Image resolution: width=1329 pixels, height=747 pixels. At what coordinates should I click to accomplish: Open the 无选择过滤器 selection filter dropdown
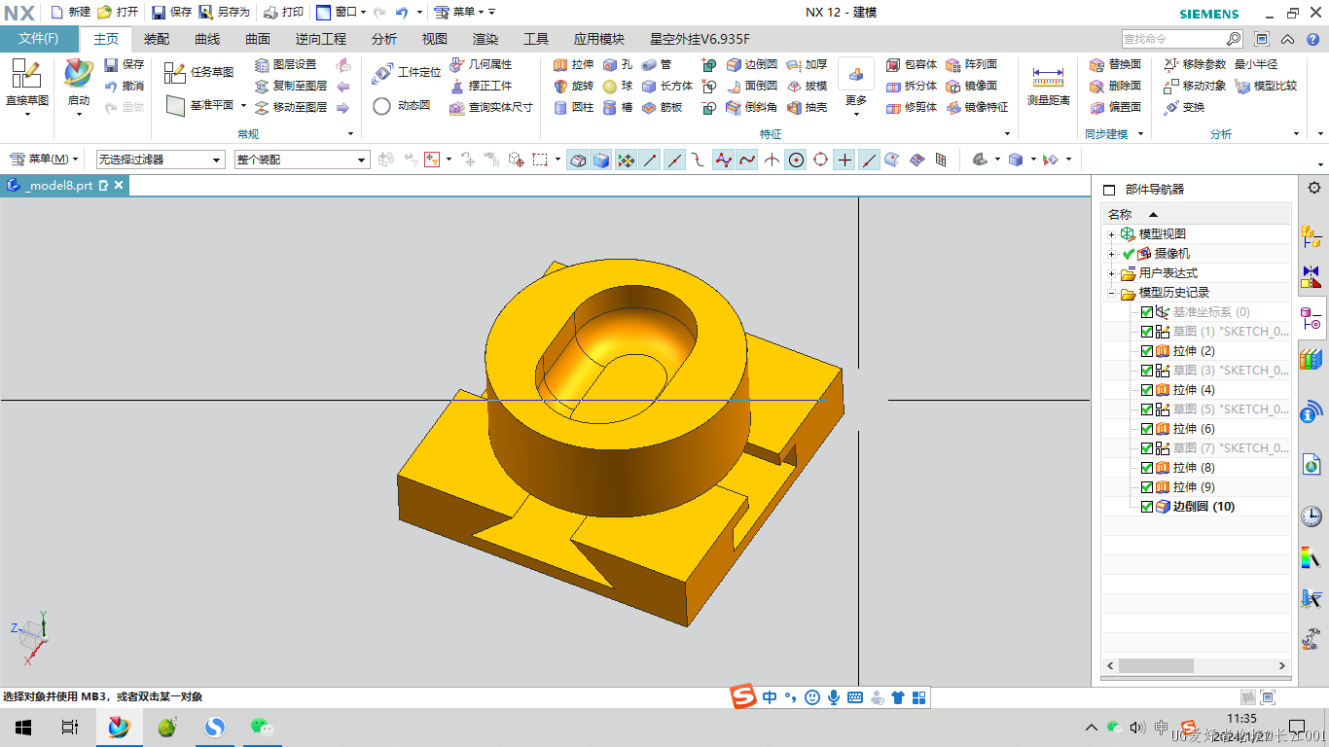tap(161, 160)
